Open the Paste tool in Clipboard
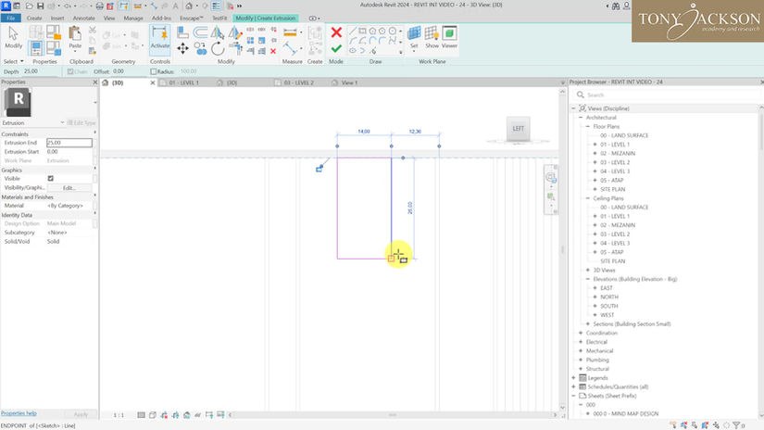The width and height of the screenshot is (764, 430). (x=75, y=38)
